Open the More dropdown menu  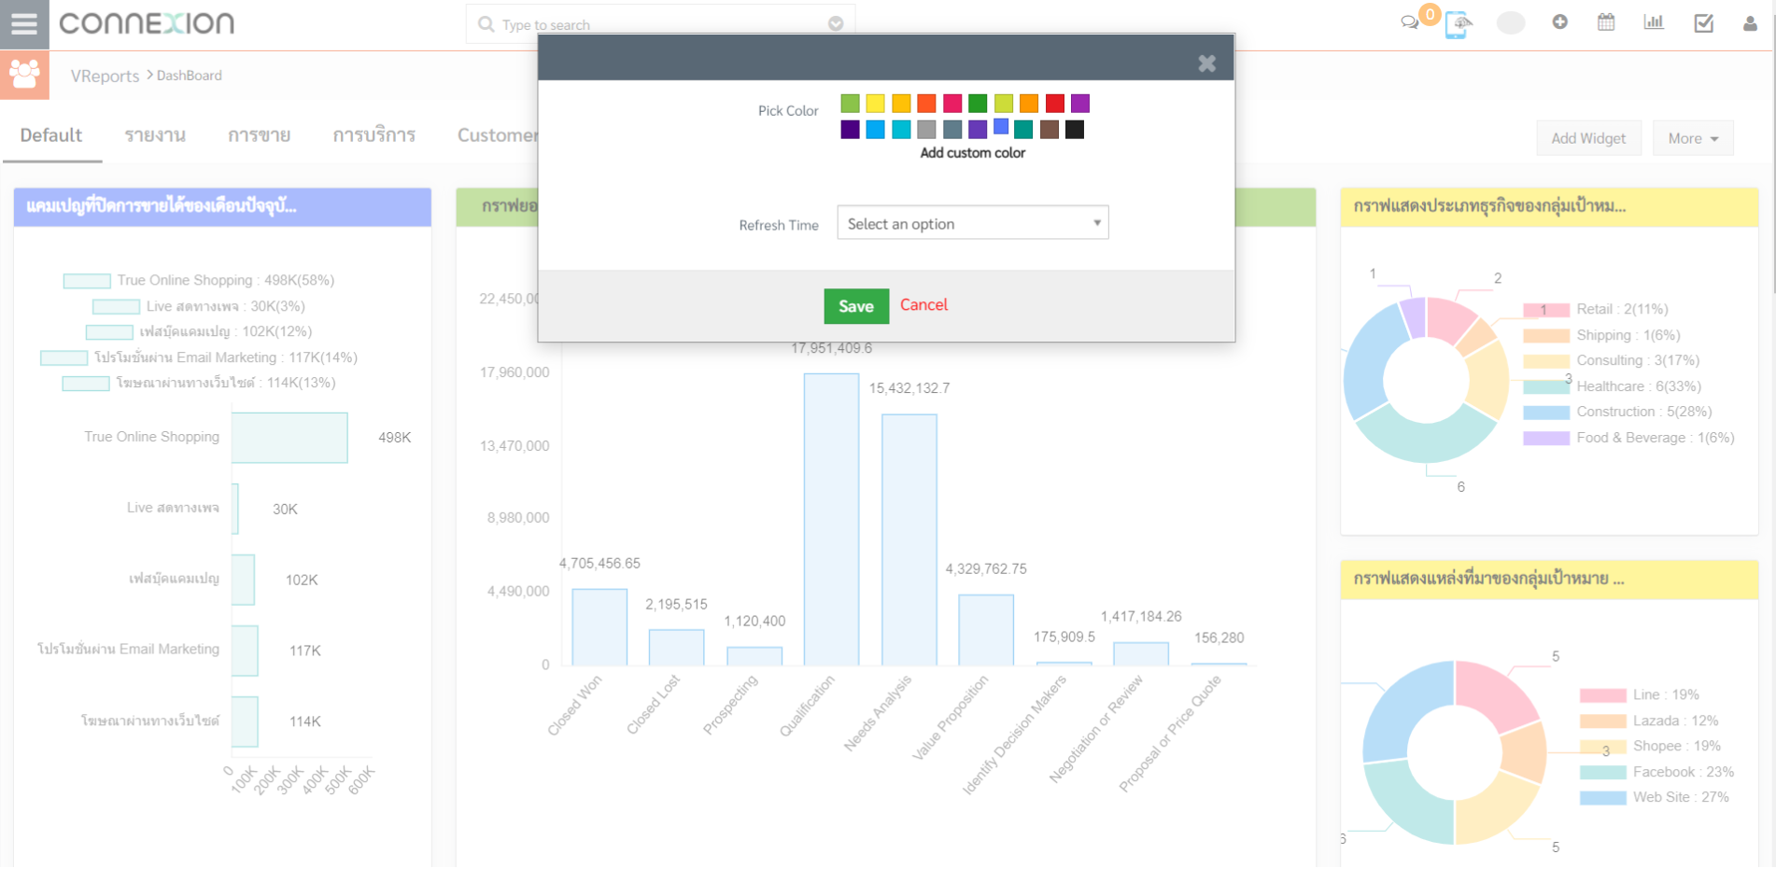click(x=1692, y=138)
